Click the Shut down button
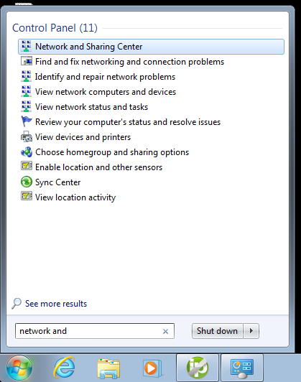This screenshot has width=301, height=382. pos(217,331)
